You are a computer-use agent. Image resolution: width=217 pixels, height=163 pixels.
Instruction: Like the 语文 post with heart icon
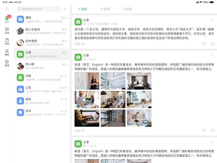click(204, 44)
